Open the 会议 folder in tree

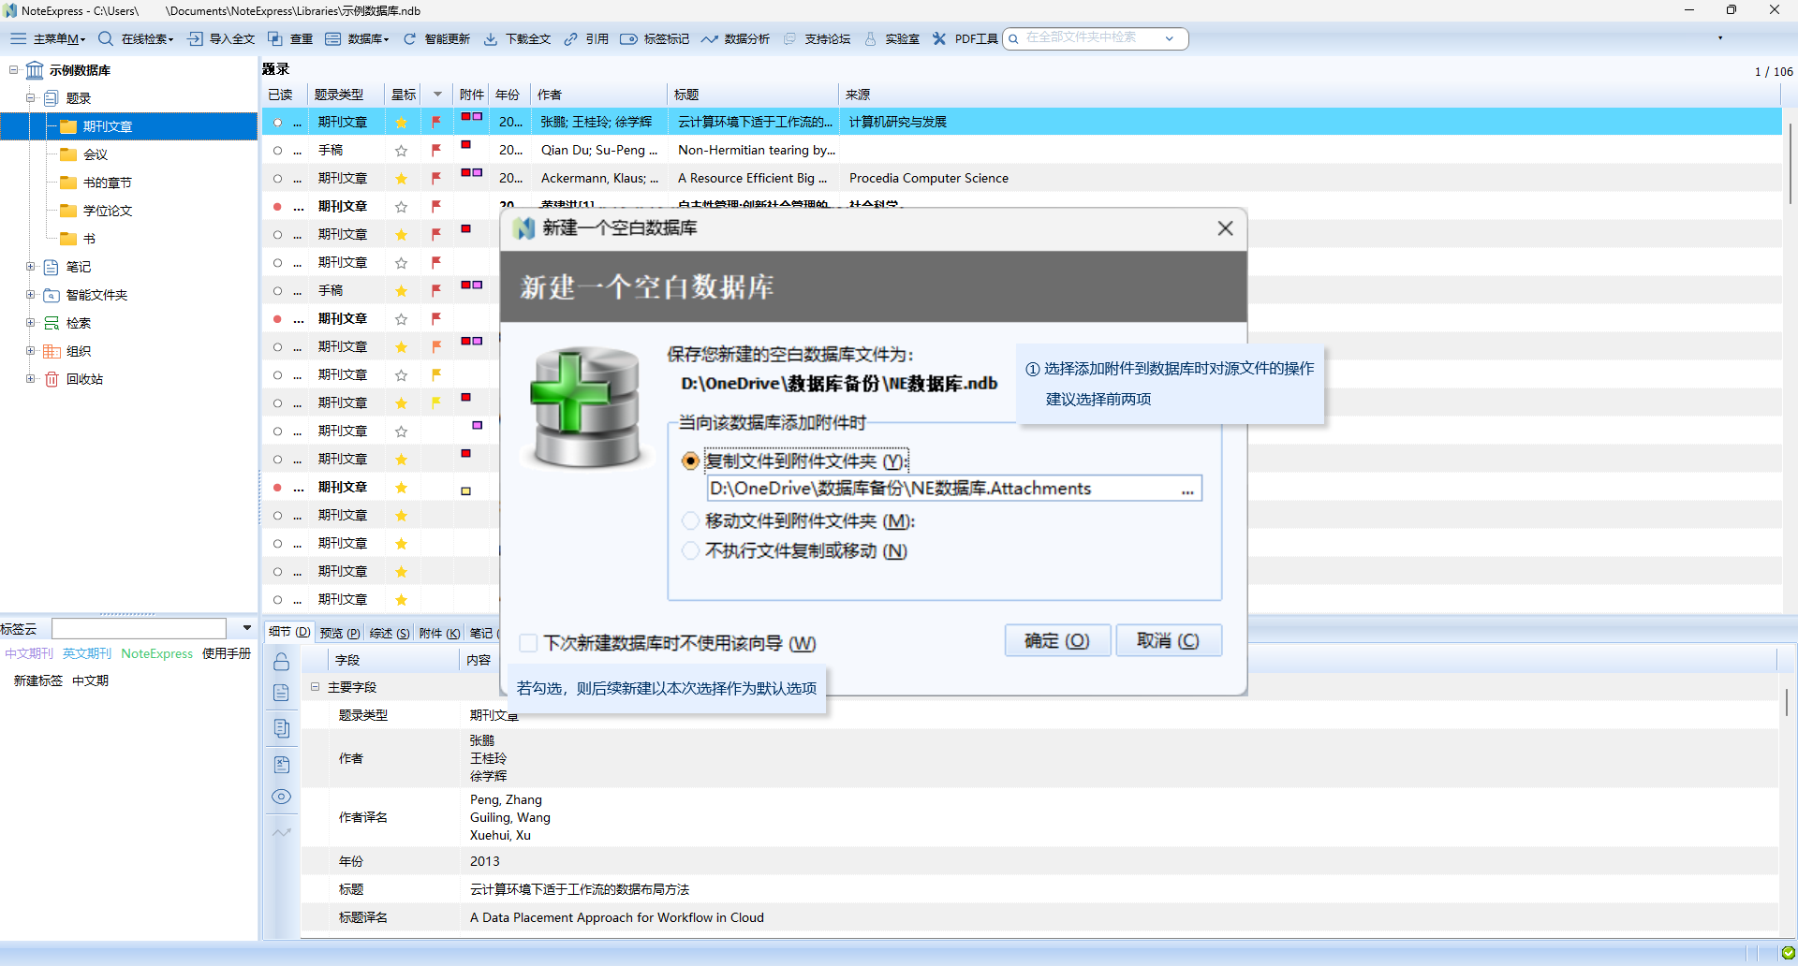tap(96, 154)
